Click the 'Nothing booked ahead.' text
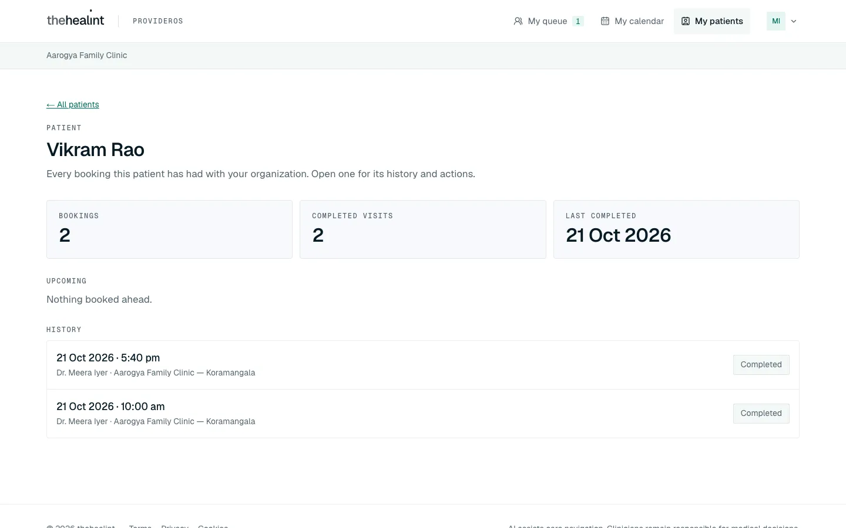846x528 pixels. tap(99, 299)
